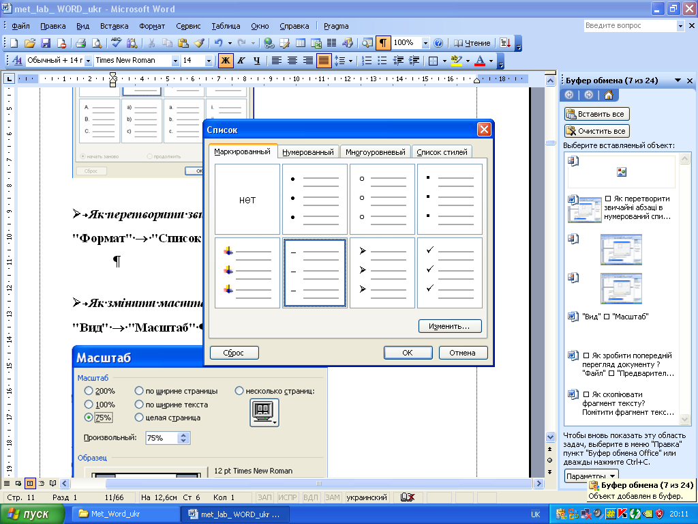Click the Insert Table icon
The height and width of the screenshot is (524, 698).
coord(301,43)
